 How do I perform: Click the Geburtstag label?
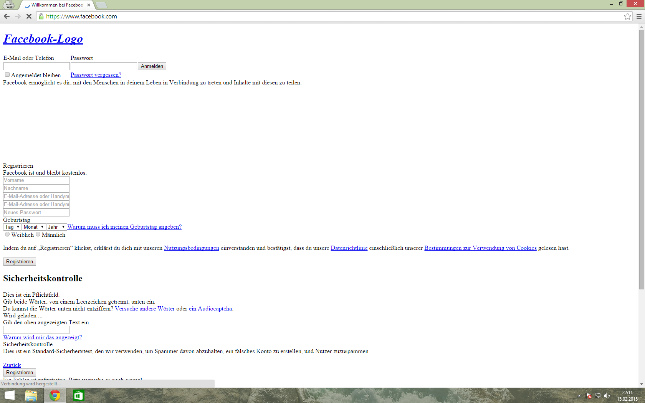click(x=17, y=220)
